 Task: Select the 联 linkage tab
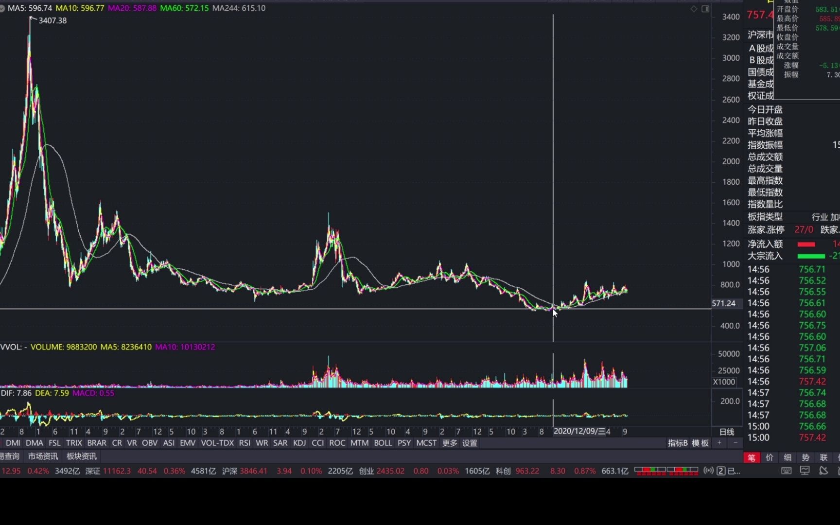[x=823, y=457]
